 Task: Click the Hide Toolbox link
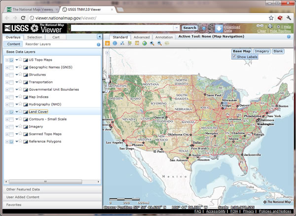(280, 31)
